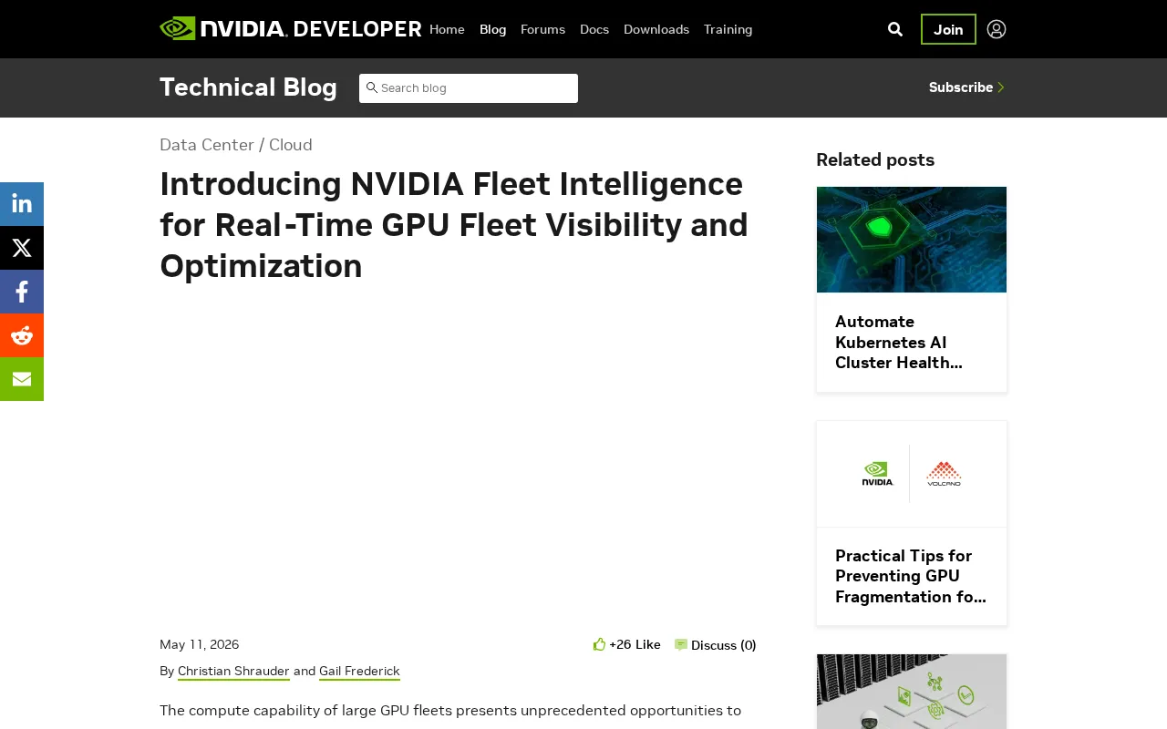
Task: Open the user account profile icon
Action: point(997,29)
